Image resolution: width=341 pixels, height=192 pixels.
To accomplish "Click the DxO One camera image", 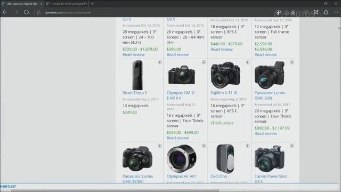I will click(x=225, y=158).
